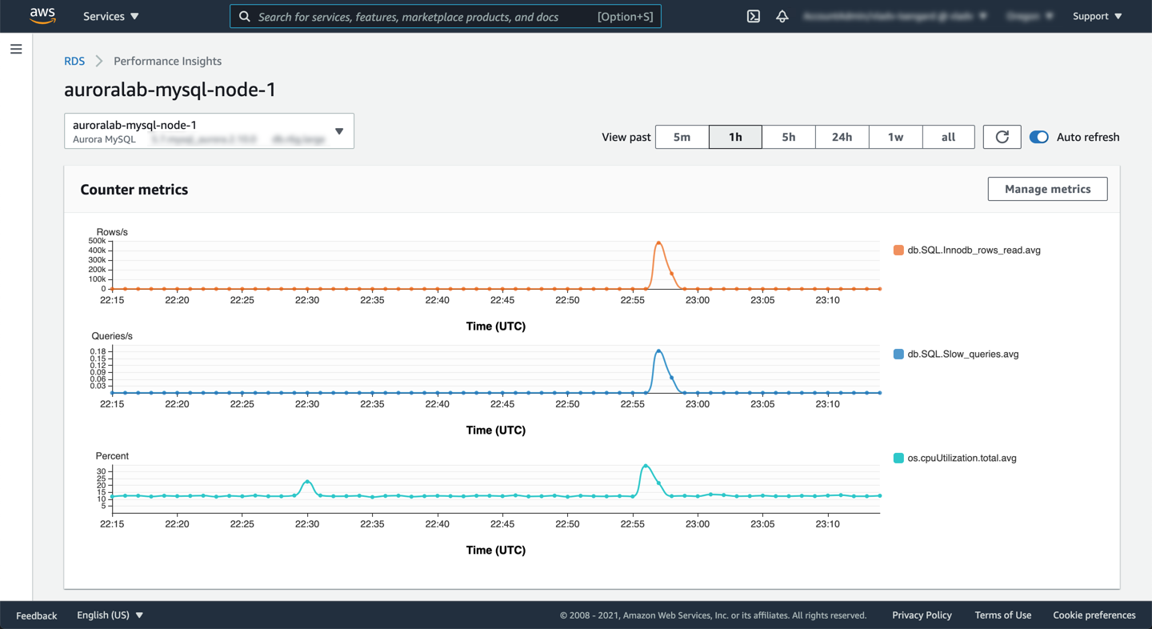Select the 1w time range
Image resolution: width=1152 pixels, height=629 pixels.
point(895,137)
